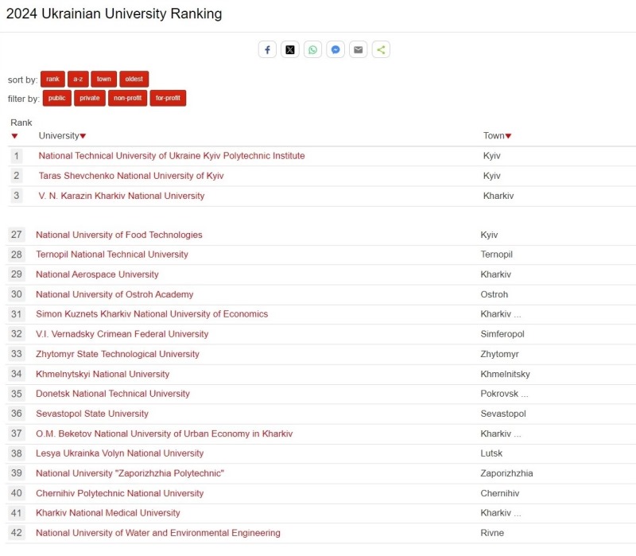Share page via email envelope icon
The height and width of the screenshot is (556, 636).
pyautogui.click(x=359, y=49)
